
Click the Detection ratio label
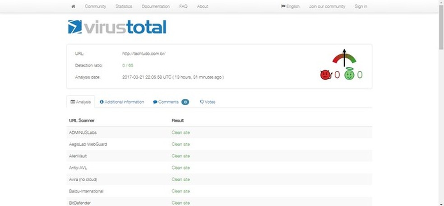[89, 66]
